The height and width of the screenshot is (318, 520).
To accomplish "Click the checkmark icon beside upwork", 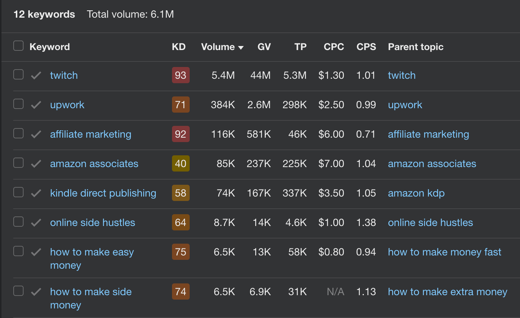I will 36,105.
